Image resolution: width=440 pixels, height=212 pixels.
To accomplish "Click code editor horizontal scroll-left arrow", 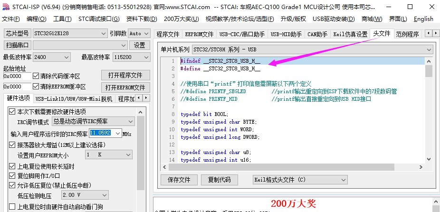I will (164, 167).
